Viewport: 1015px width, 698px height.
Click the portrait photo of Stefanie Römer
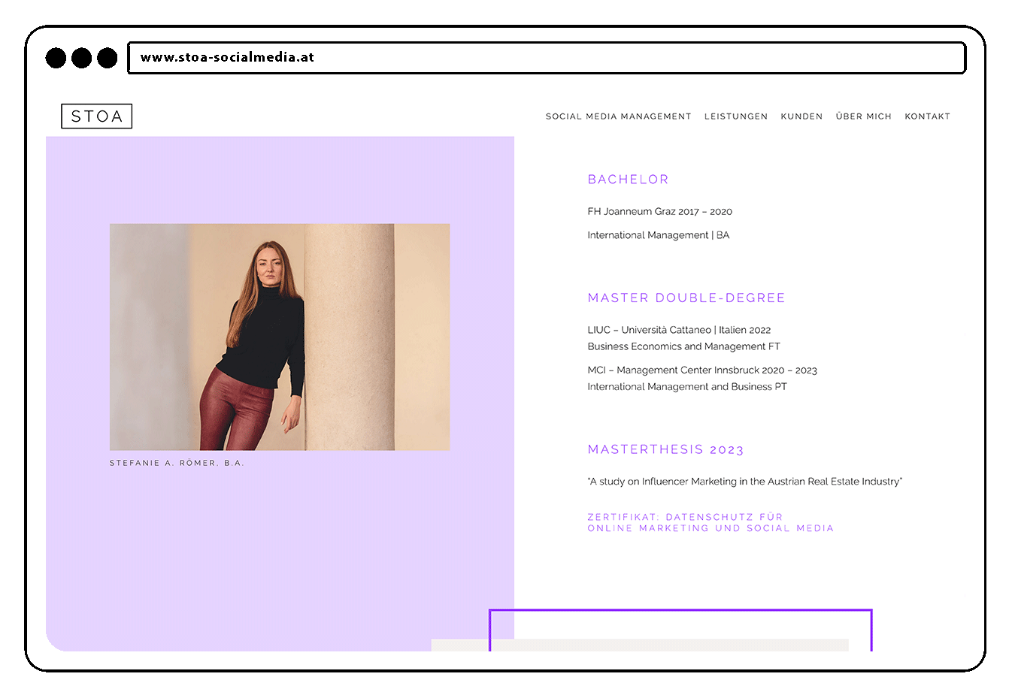(x=280, y=337)
